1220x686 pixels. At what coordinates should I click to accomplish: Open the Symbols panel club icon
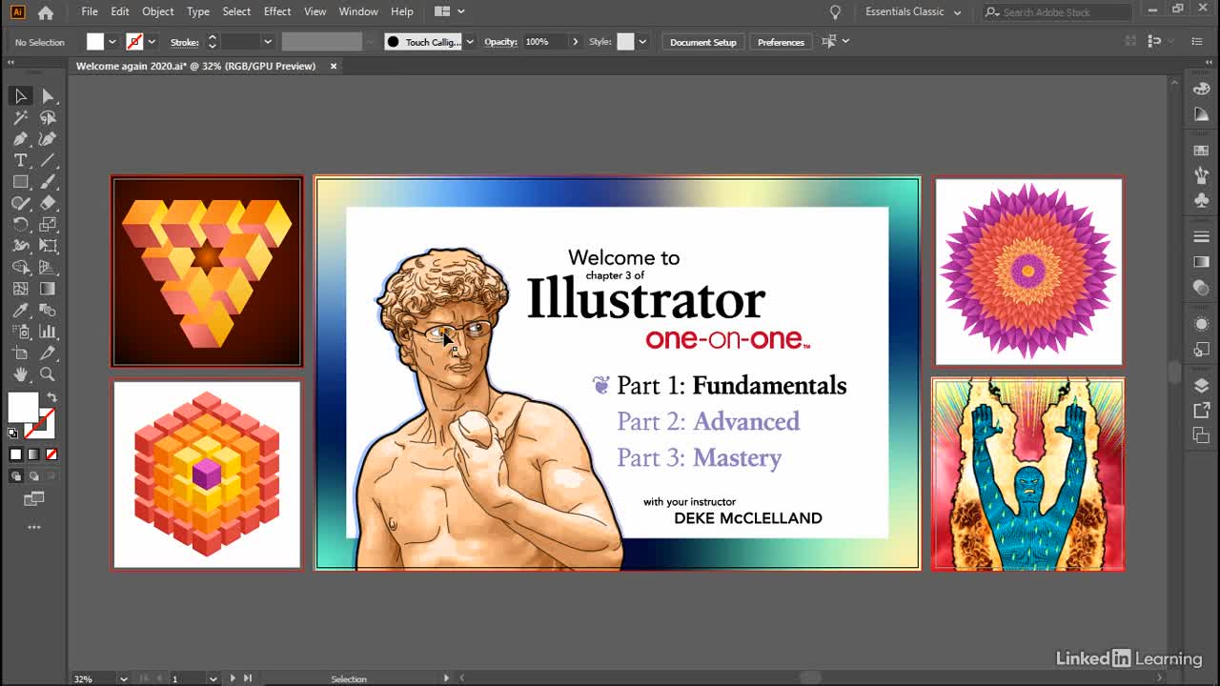(x=1201, y=201)
